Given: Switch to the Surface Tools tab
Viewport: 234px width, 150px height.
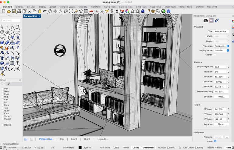Looking at the screenshot, I should click(x=126, y=7).
